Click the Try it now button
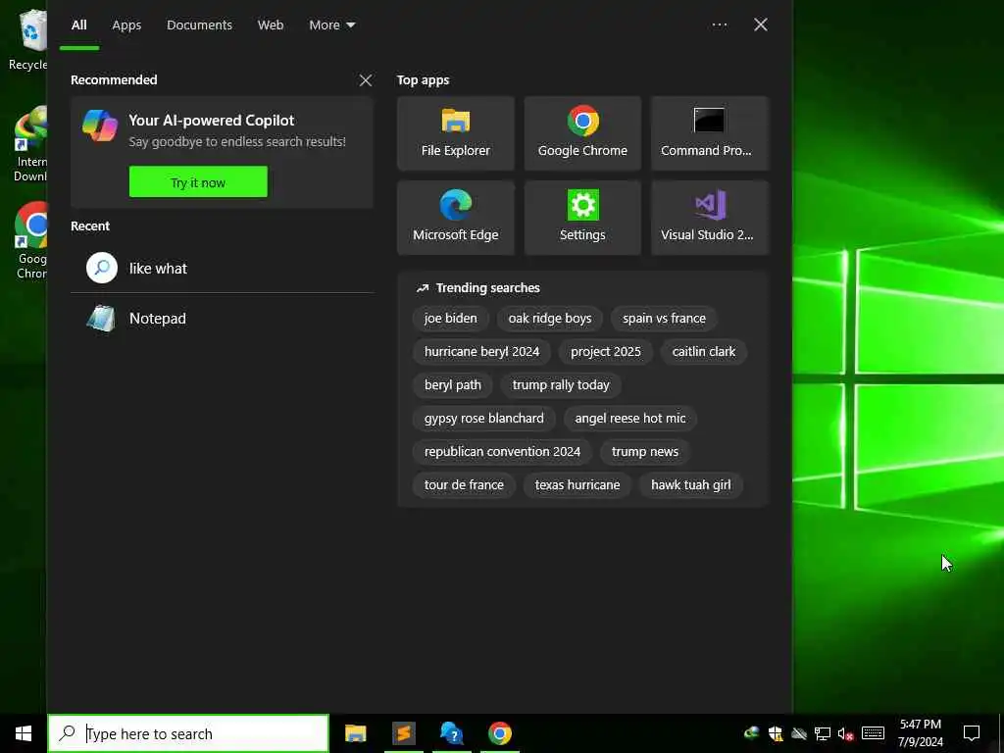Image resolution: width=1004 pixels, height=753 pixels. [198, 181]
